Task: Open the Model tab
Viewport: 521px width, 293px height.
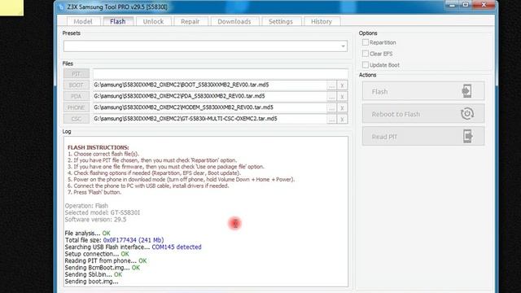Action: pos(83,21)
